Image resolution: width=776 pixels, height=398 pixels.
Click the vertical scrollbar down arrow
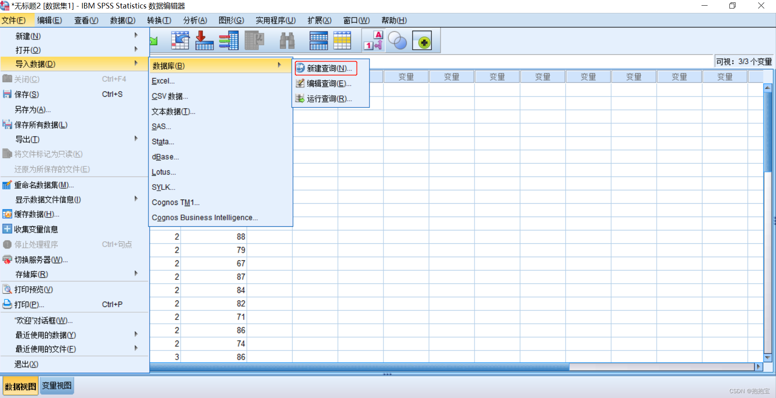click(x=767, y=358)
